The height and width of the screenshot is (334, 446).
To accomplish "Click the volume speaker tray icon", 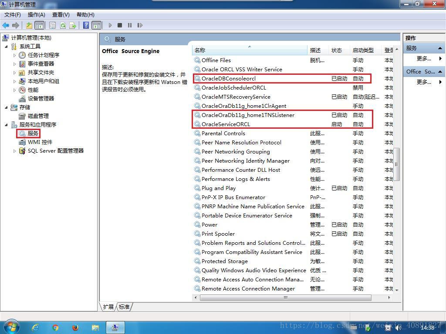I will [398, 328].
